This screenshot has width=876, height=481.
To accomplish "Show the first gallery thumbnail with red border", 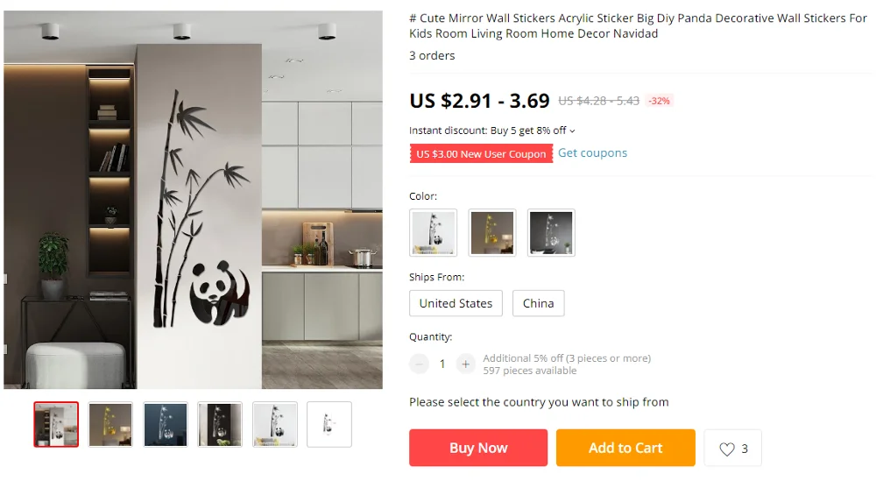I will pos(56,425).
